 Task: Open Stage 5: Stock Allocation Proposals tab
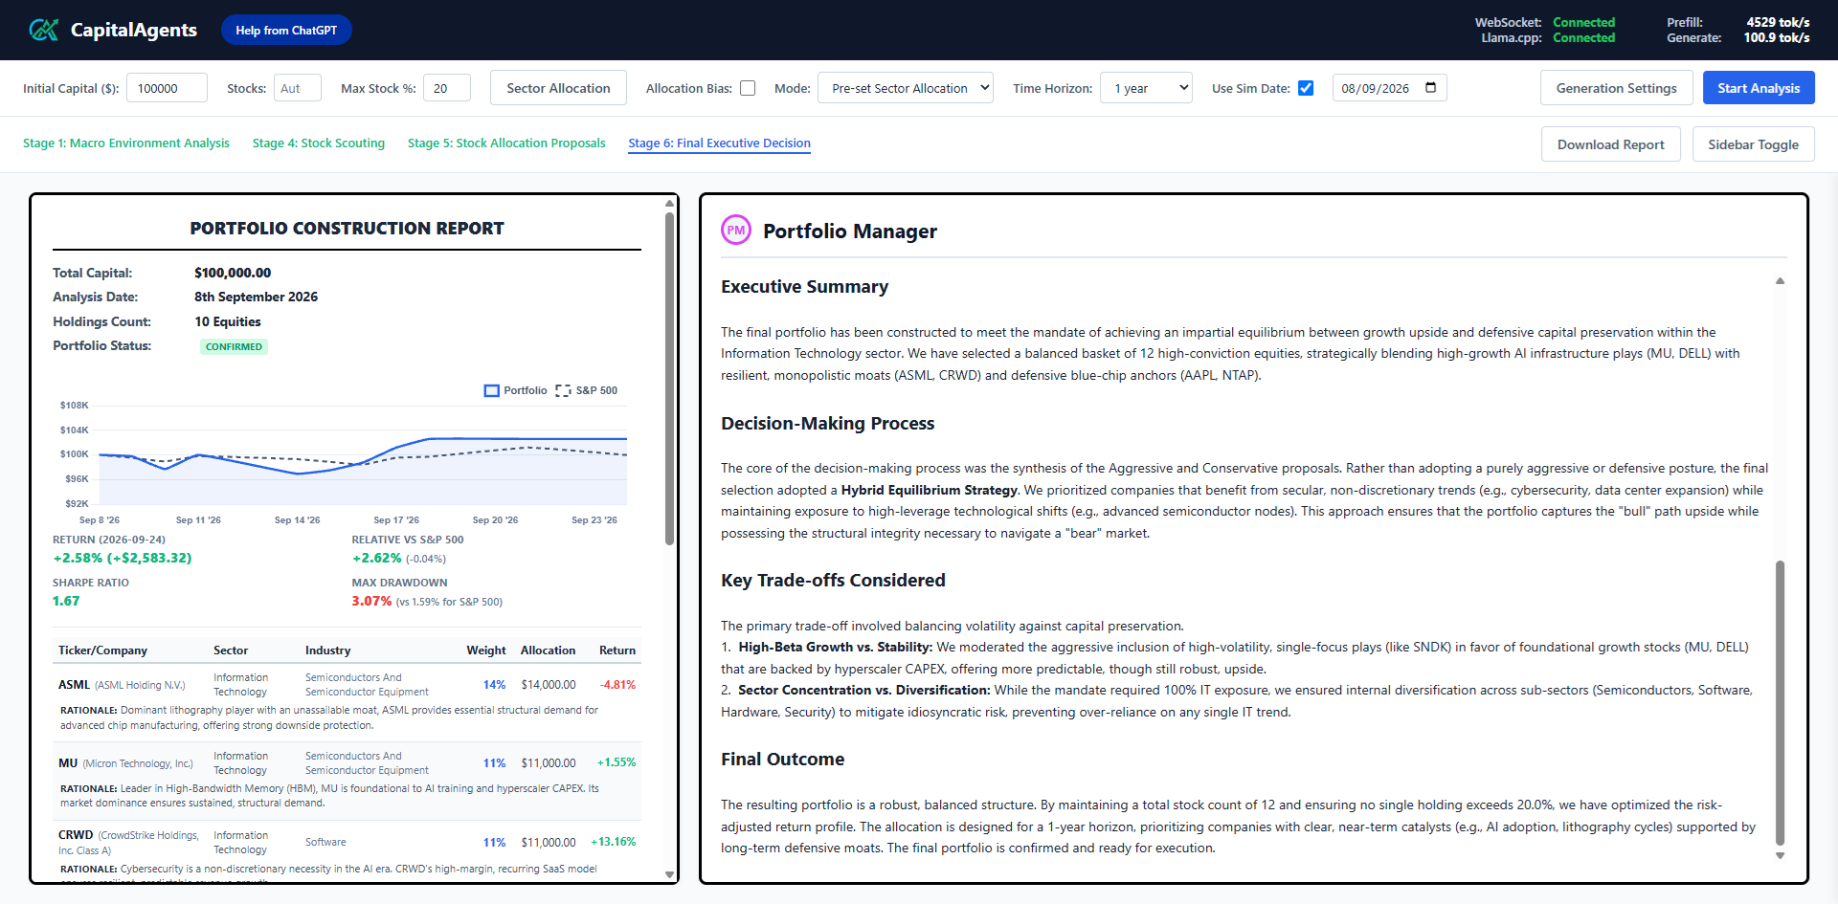coord(506,143)
